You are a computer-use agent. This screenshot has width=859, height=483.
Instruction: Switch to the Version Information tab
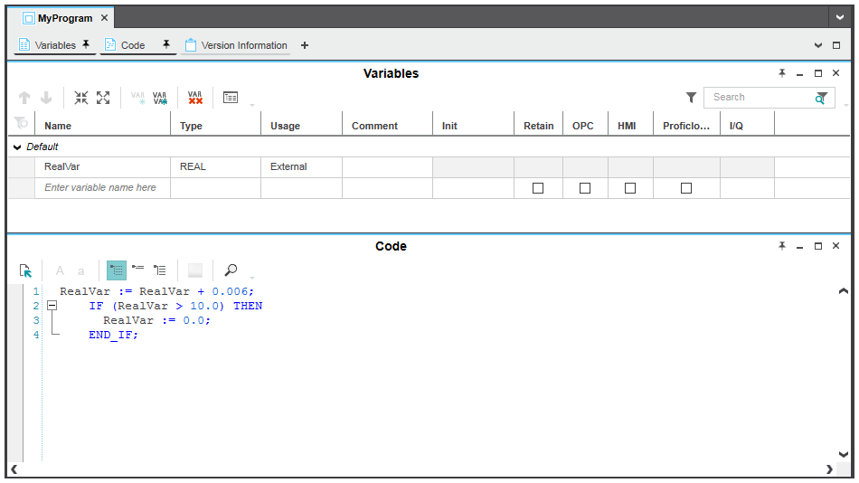(236, 45)
